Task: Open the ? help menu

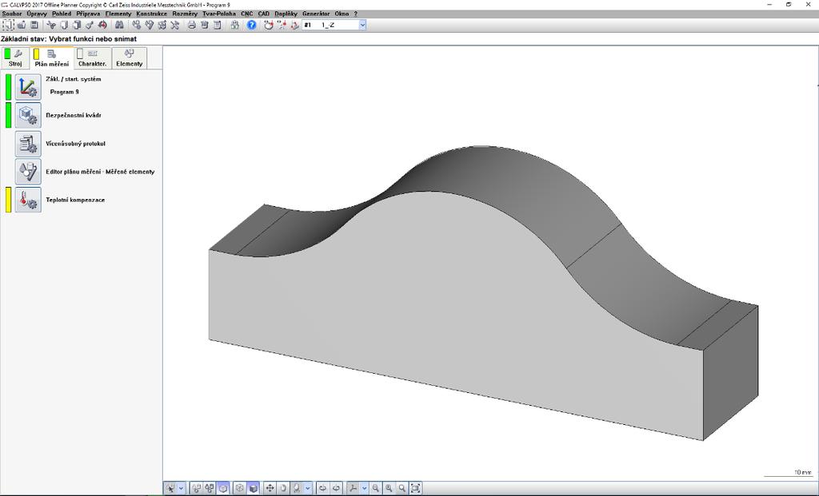Action: pyautogui.click(x=356, y=14)
